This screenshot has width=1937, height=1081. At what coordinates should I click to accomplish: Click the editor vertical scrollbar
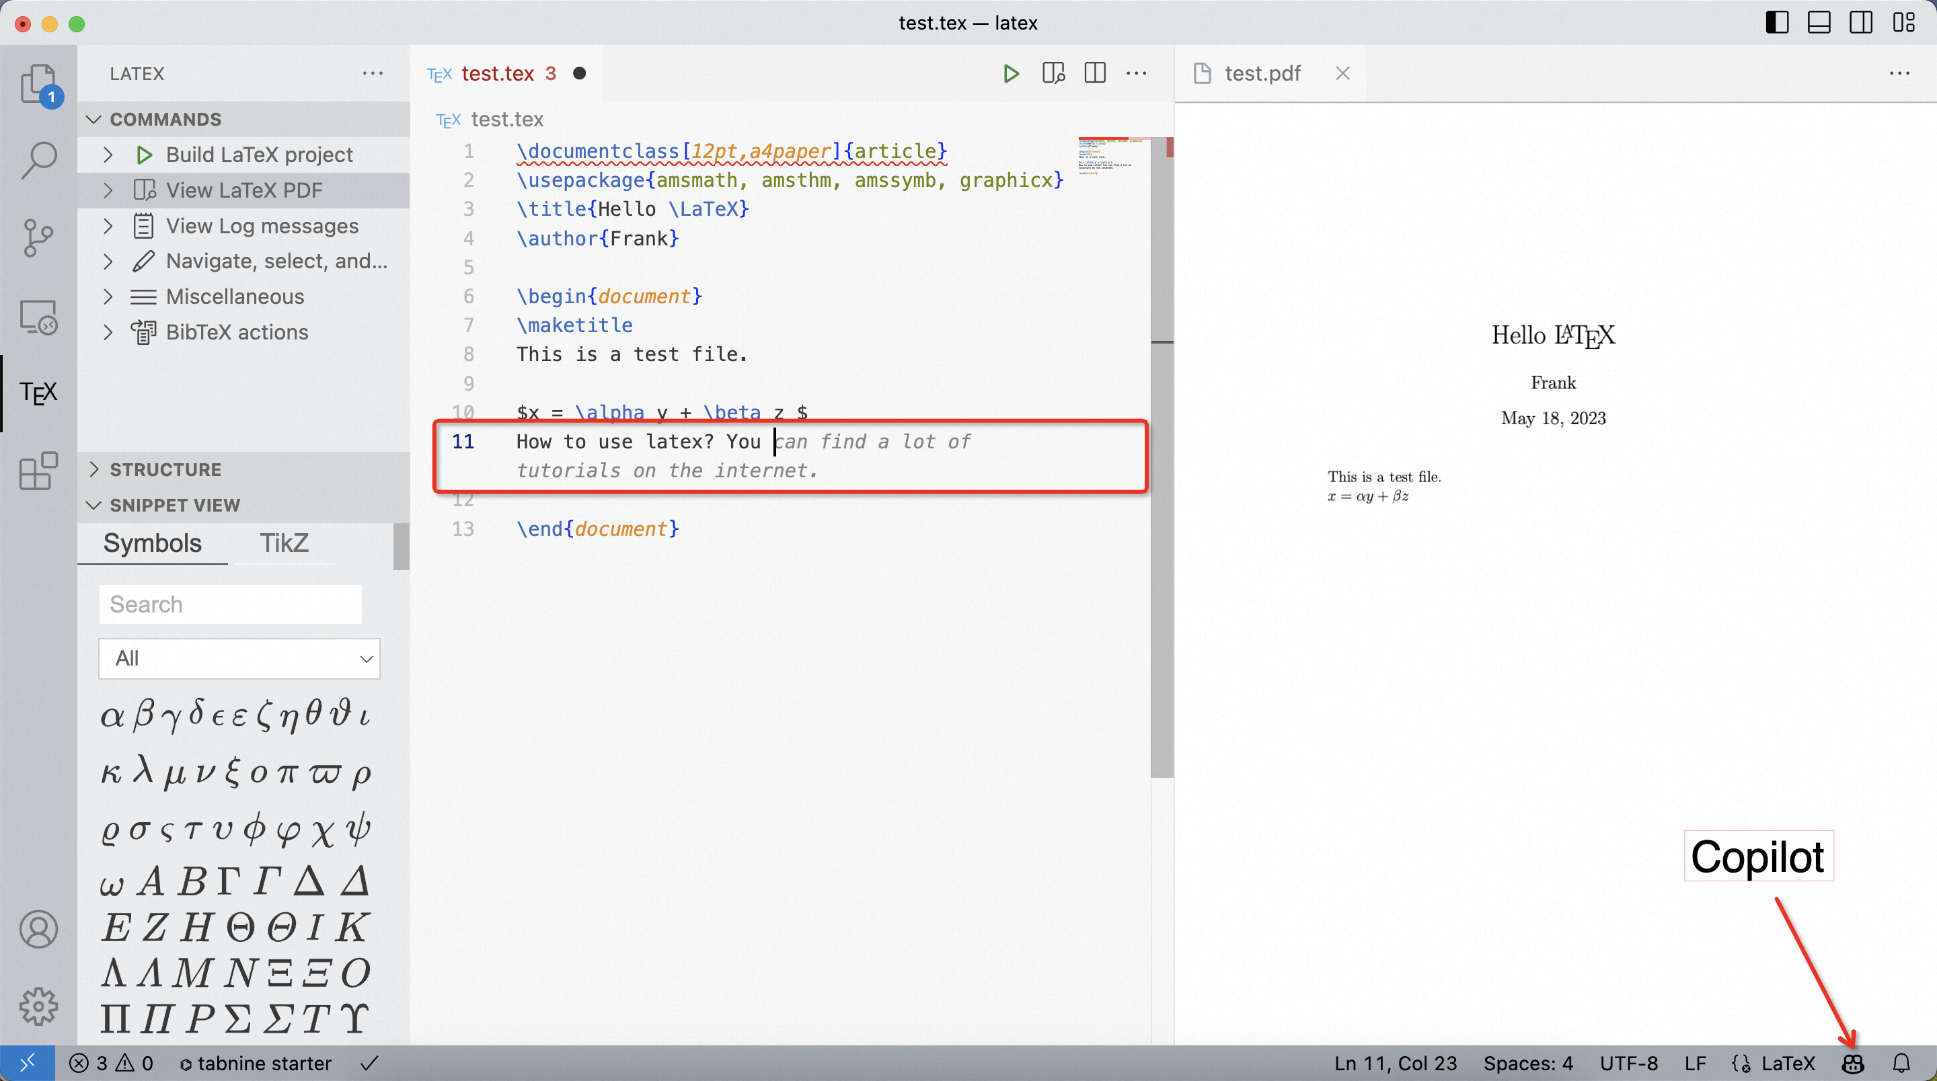(1162, 458)
